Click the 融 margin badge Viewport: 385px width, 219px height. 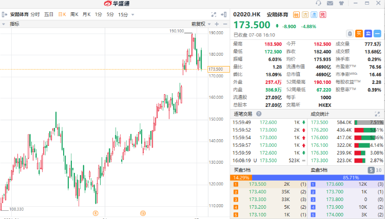pyautogui.click(x=296, y=15)
